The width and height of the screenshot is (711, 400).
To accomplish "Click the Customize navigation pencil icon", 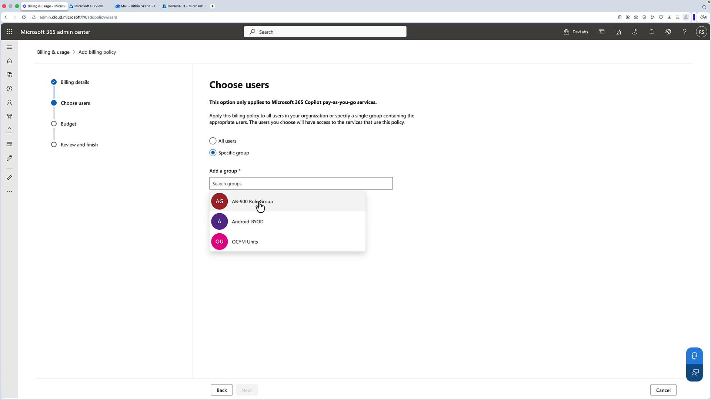I will point(10,177).
